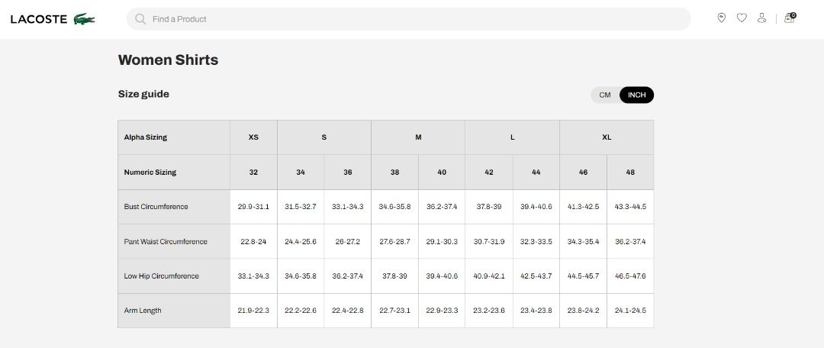Select the M alpha sizing header
824x348 pixels.
tap(418, 137)
